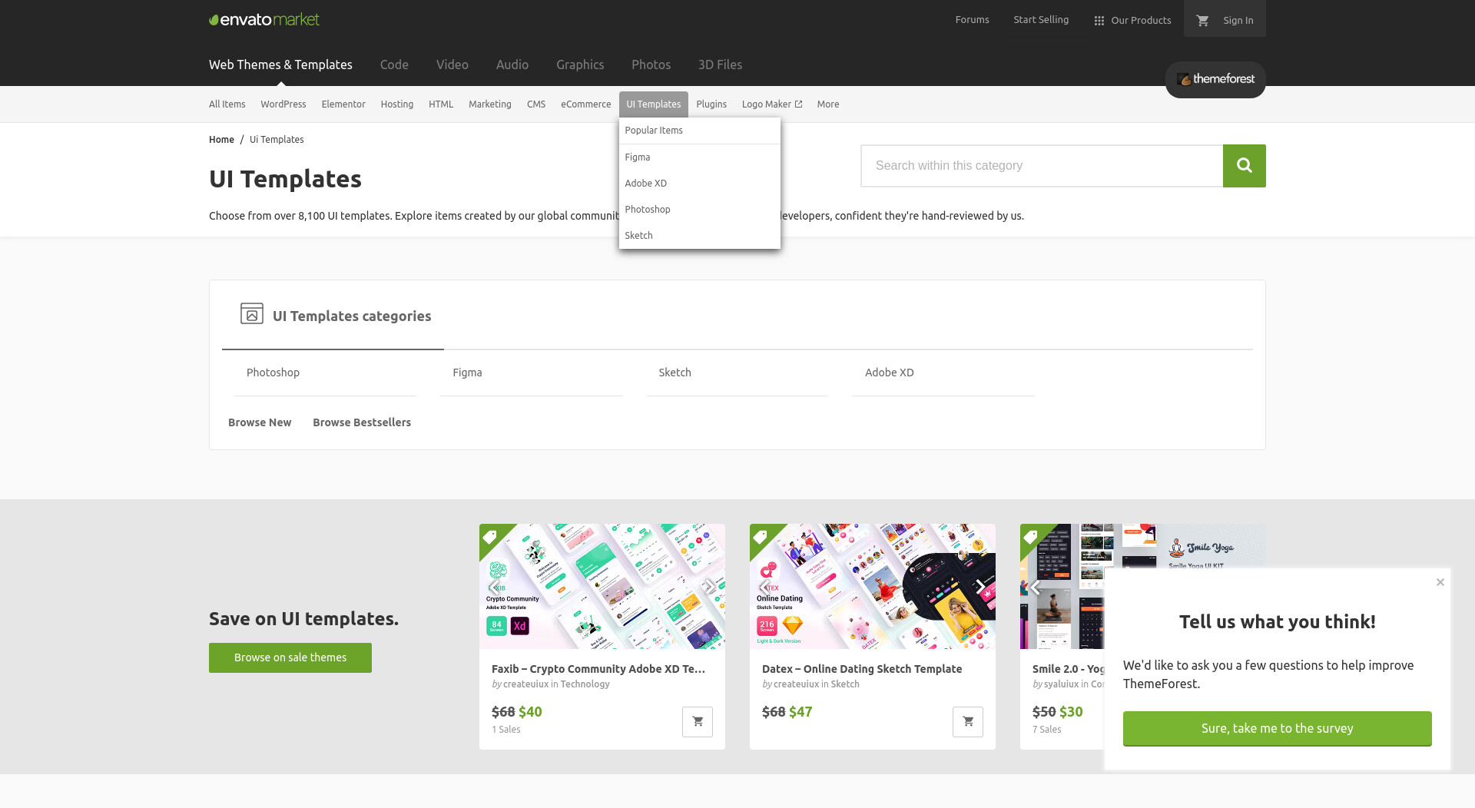The width and height of the screenshot is (1475, 808).
Task: Add Faxib Crypto Community item to cart
Action: 697,722
